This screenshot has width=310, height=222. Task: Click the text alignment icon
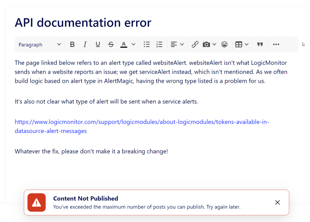coord(174,44)
